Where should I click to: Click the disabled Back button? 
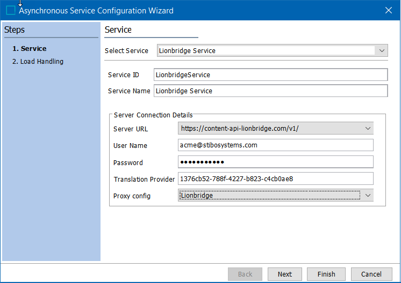pyautogui.click(x=245, y=274)
